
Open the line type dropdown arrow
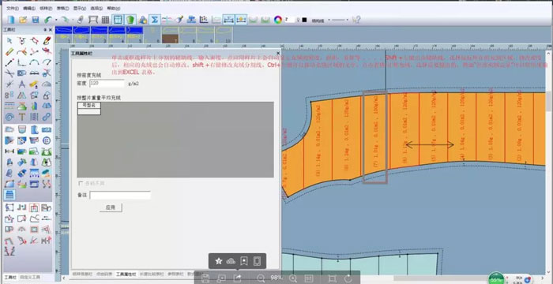click(329, 20)
